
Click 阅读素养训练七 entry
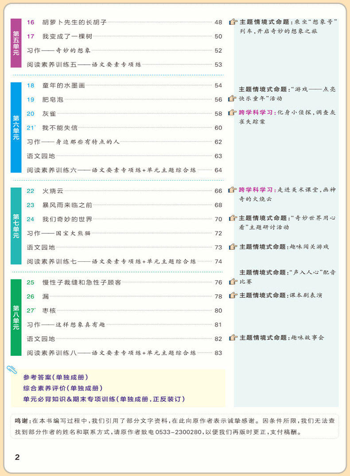pos(124,261)
